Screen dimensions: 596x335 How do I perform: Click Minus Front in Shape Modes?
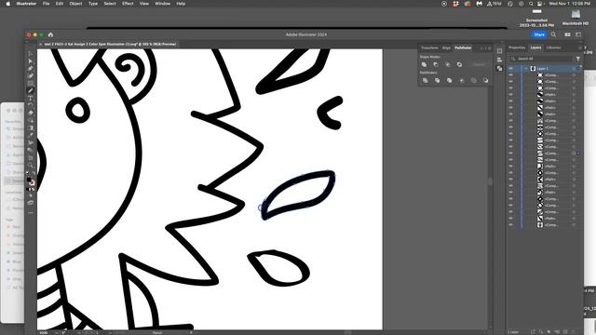pyautogui.click(x=436, y=64)
